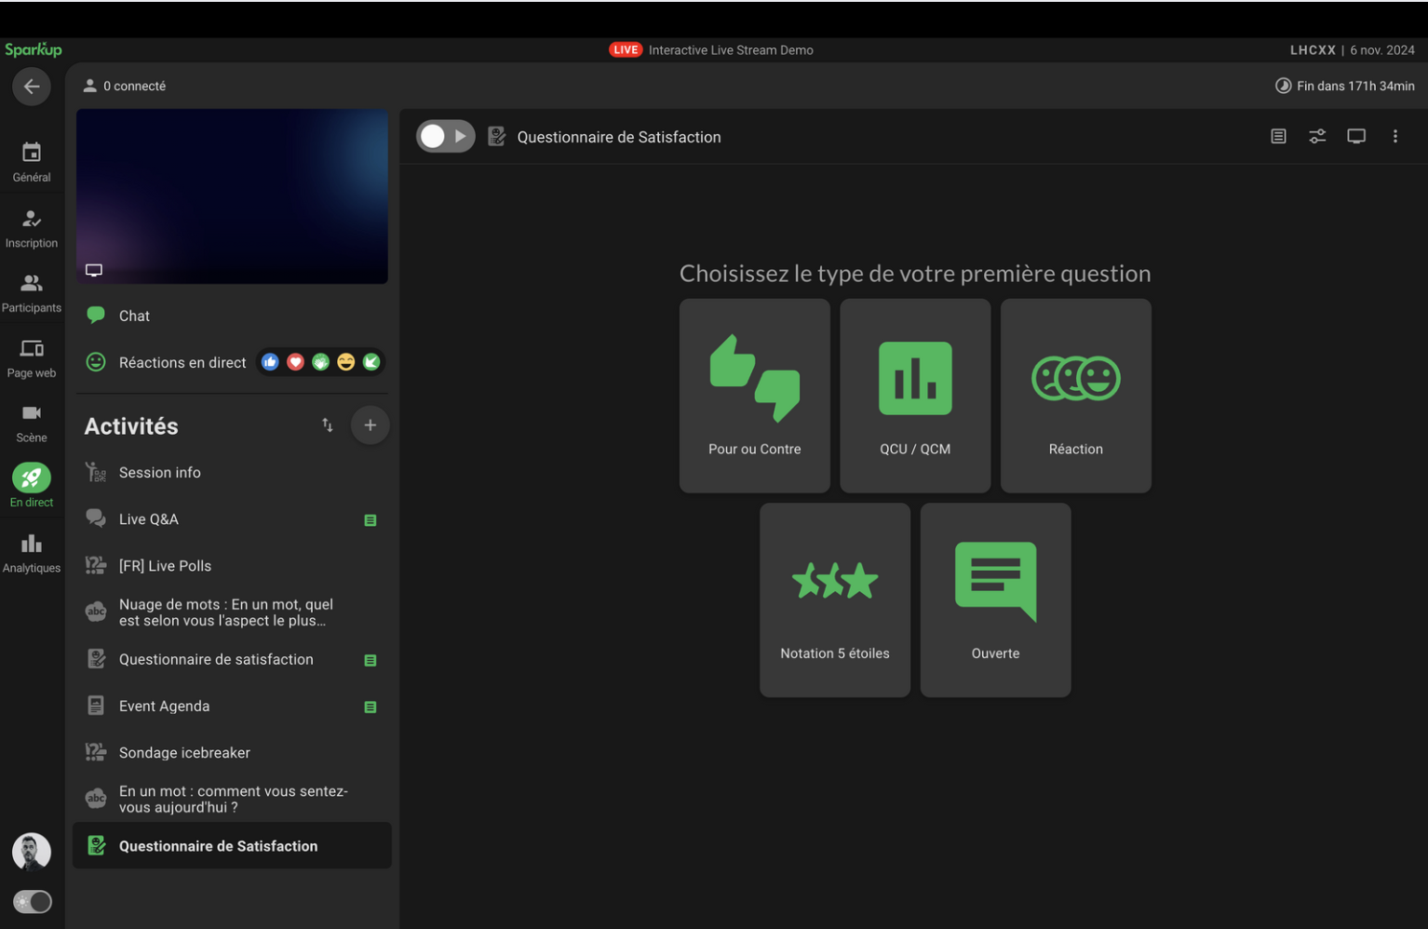Open the display settings sliders icon

pyautogui.click(x=1317, y=137)
